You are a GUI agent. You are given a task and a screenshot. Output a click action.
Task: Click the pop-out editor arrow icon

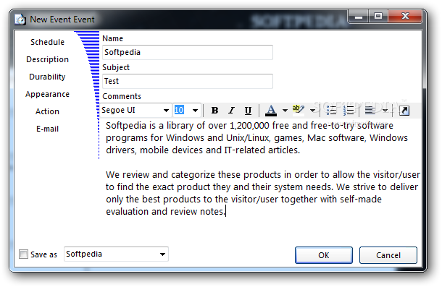(404, 111)
